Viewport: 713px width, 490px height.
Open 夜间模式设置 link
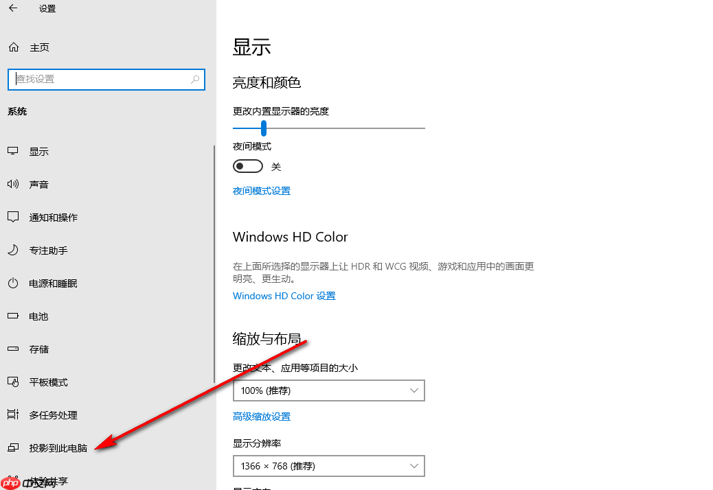pos(261,190)
